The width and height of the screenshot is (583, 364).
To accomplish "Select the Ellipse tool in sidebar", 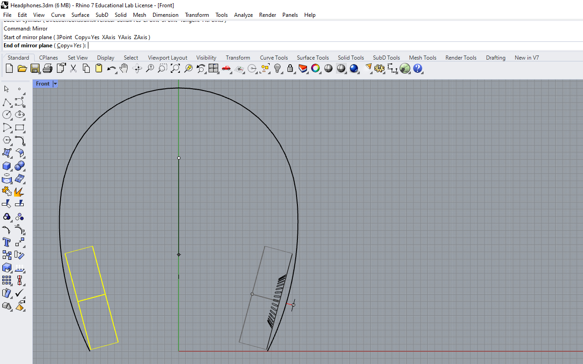I will (x=20, y=115).
